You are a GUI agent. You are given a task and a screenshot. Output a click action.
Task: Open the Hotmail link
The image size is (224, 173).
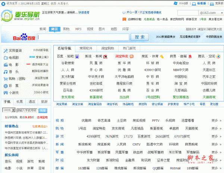pos(175,168)
